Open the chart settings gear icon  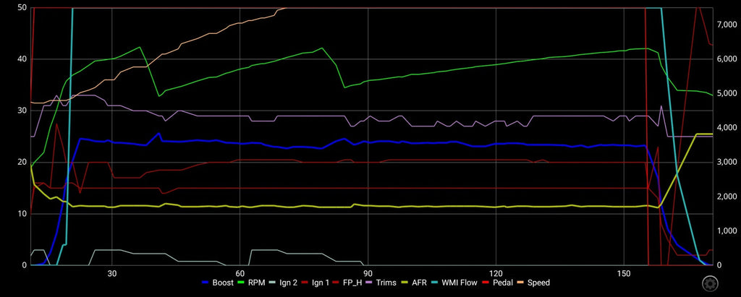709,284
